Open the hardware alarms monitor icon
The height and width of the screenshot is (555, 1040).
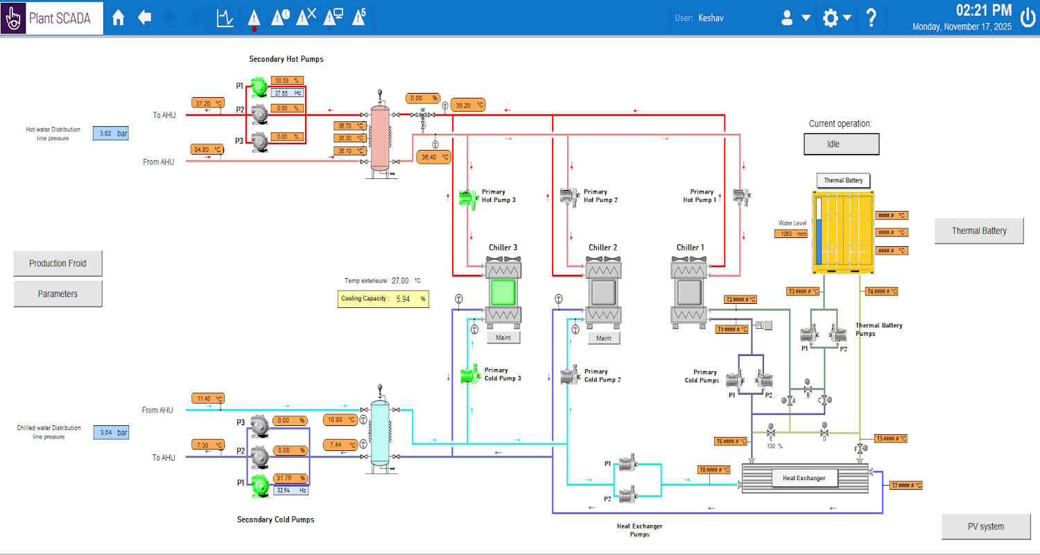[x=333, y=17]
